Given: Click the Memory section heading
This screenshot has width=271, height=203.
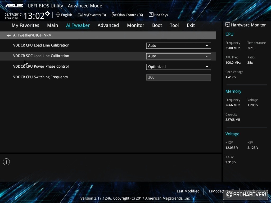Looking at the screenshot, I should pos(233,91).
